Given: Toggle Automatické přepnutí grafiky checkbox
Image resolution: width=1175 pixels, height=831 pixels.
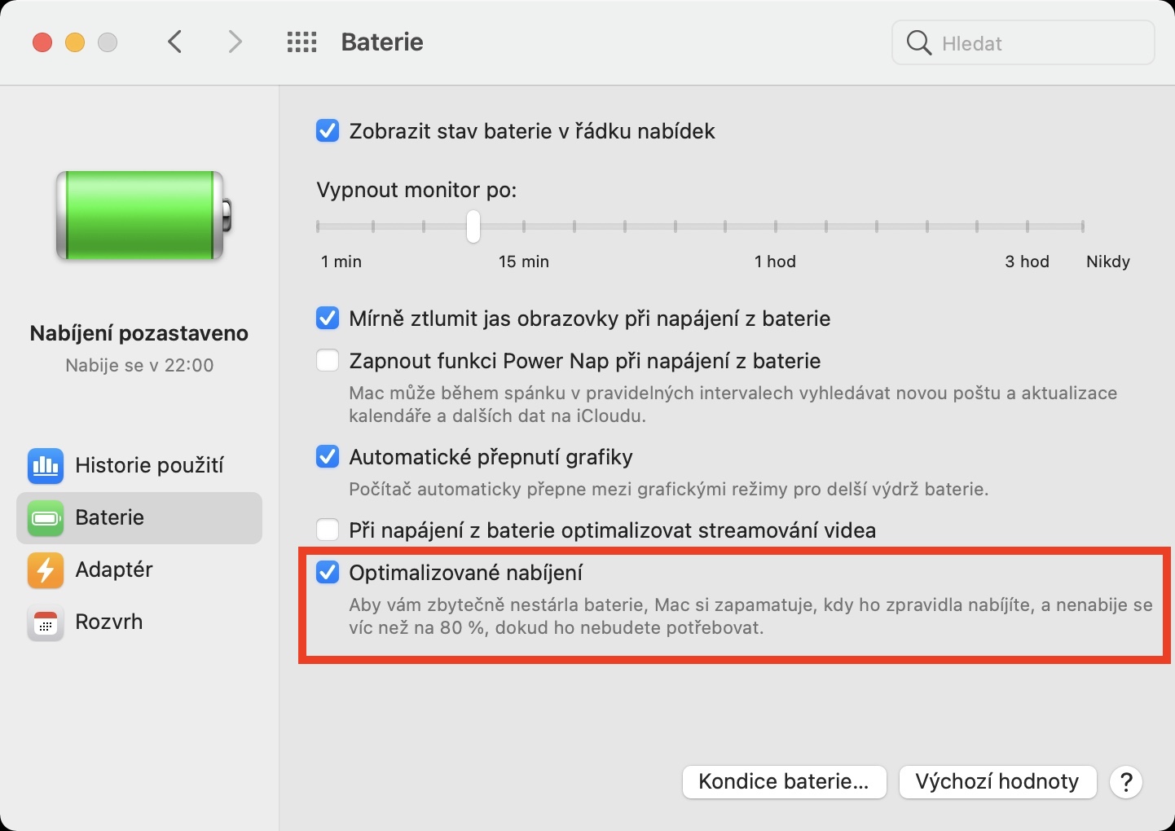Looking at the screenshot, I should 328,457.
